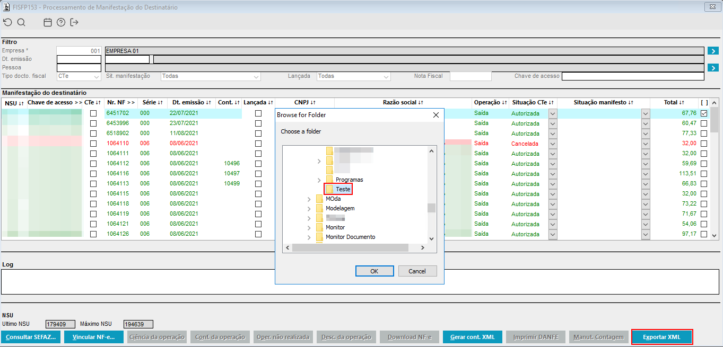Check selection box for row total 97,17
This screenshot has width=723, height=347.
tap(704, 234)
